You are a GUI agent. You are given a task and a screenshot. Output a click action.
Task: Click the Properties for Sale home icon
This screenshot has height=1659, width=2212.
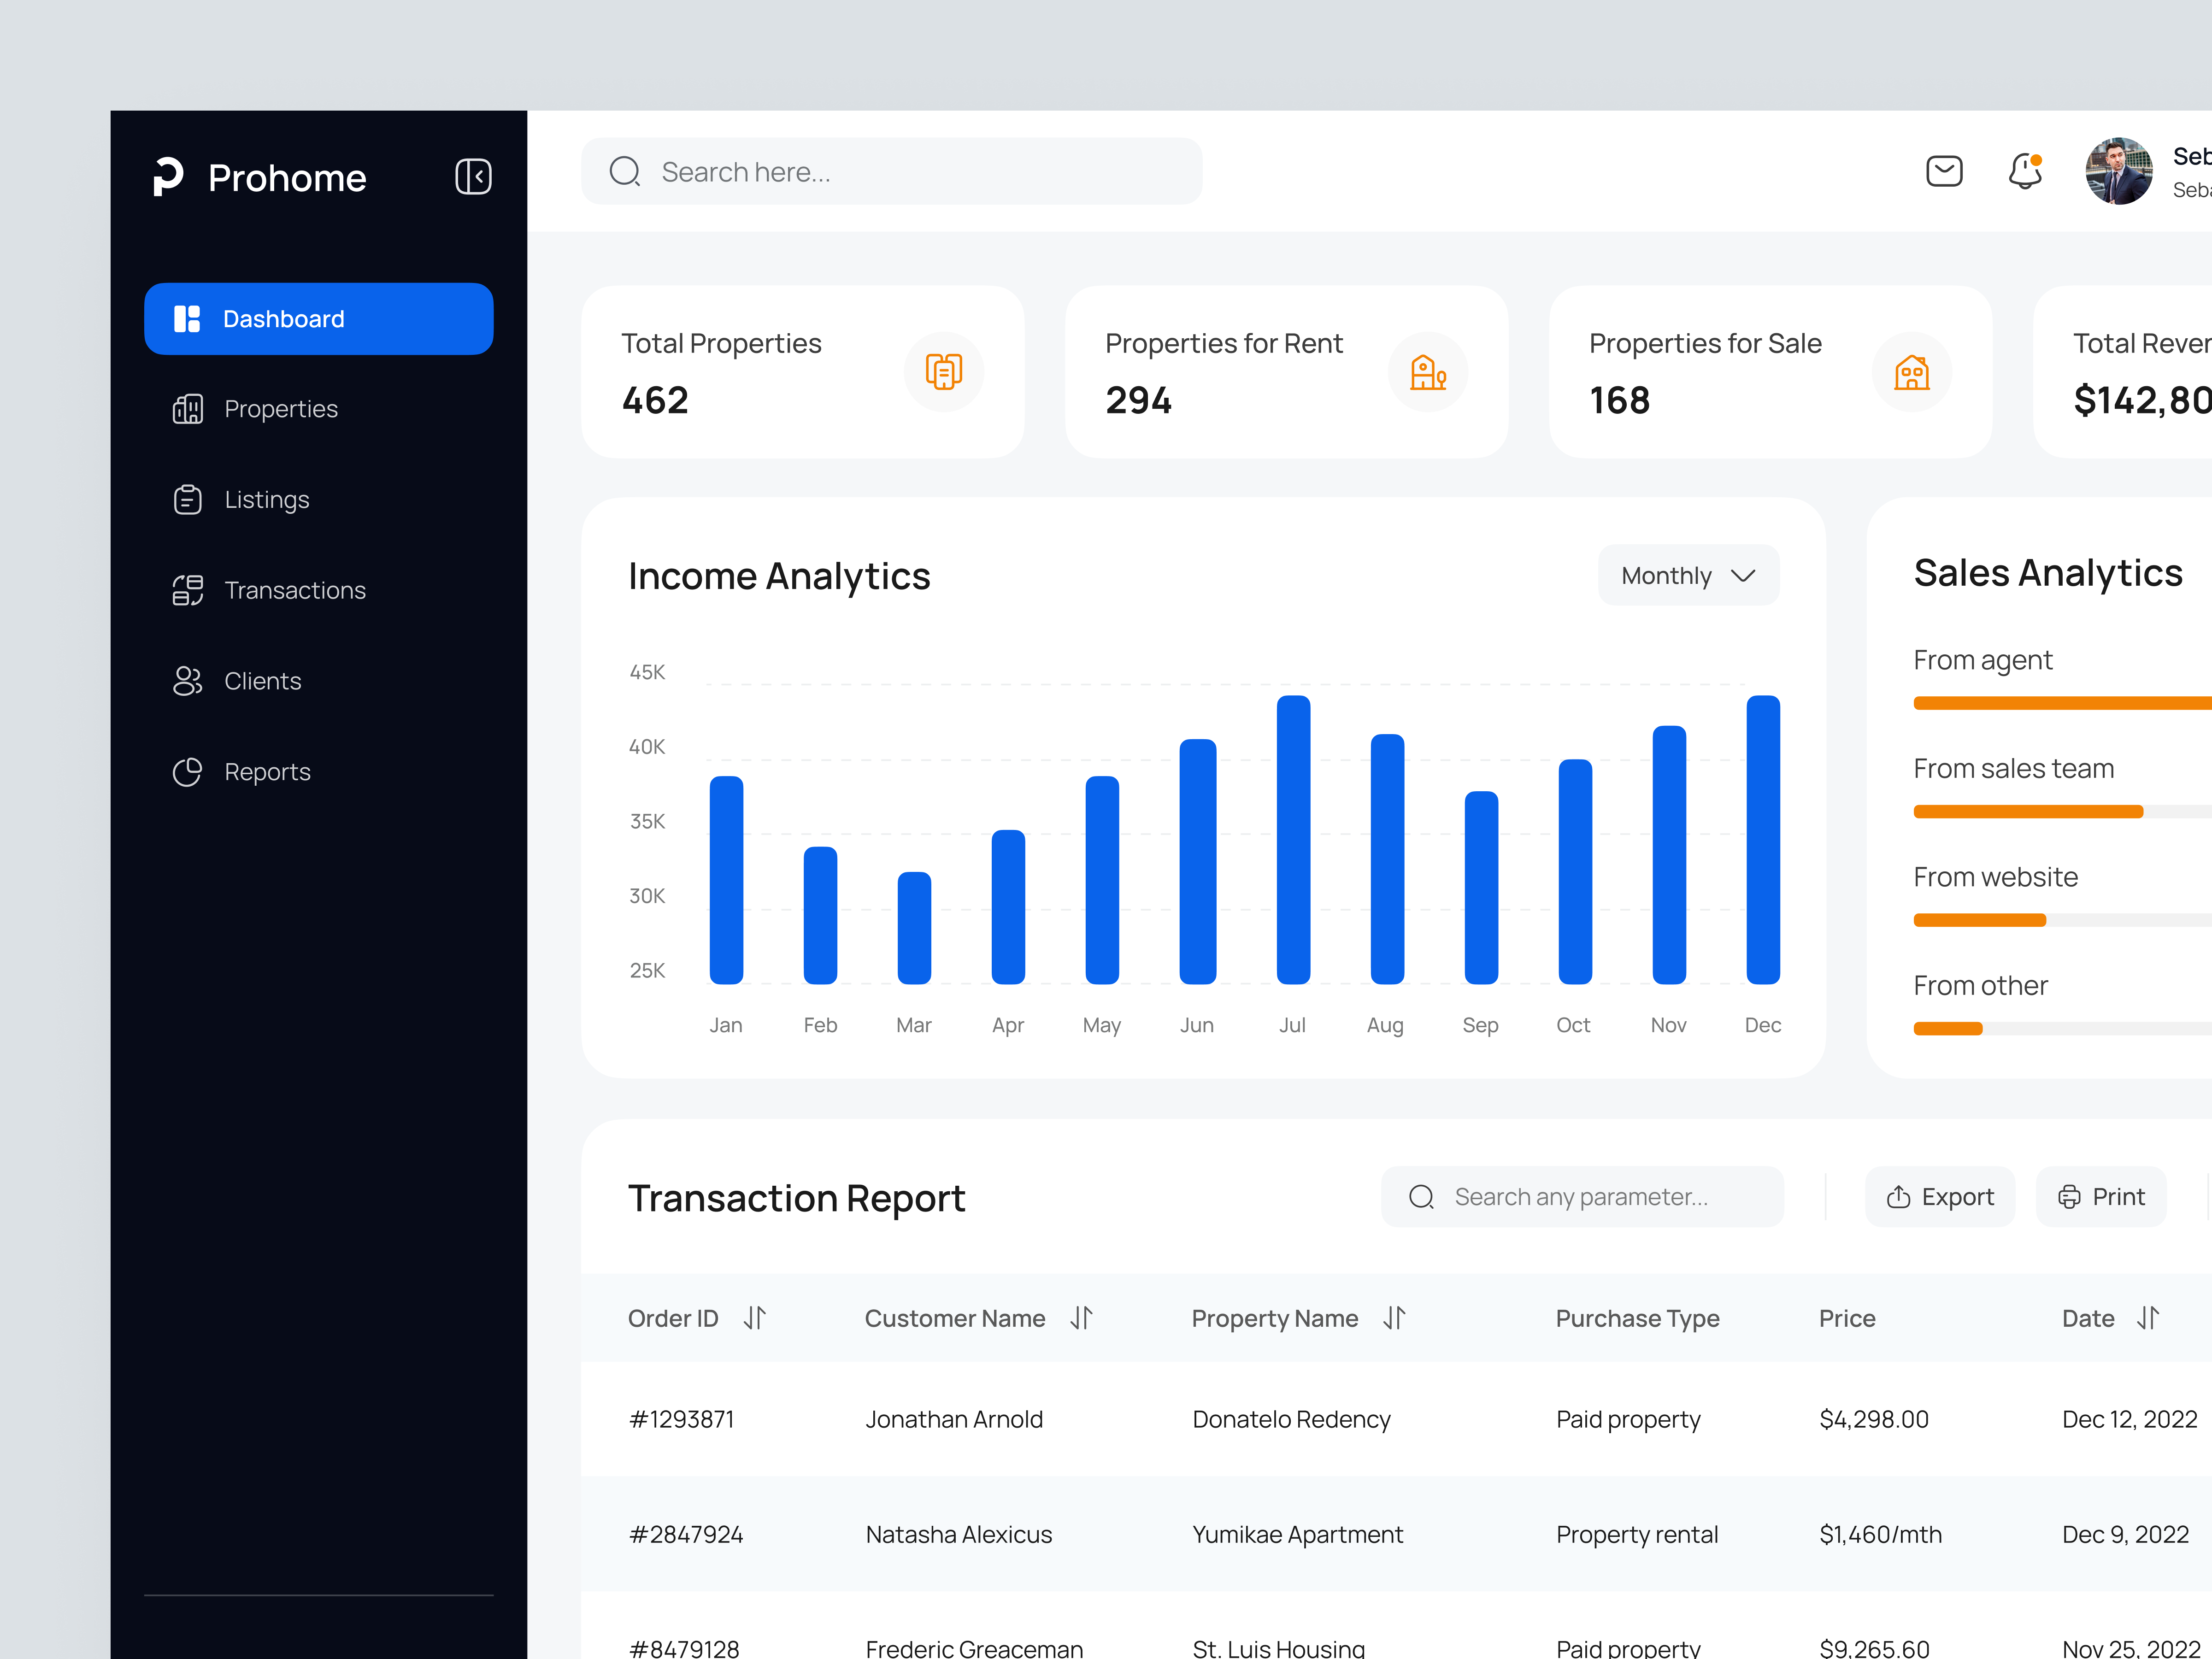(1912, 371)
